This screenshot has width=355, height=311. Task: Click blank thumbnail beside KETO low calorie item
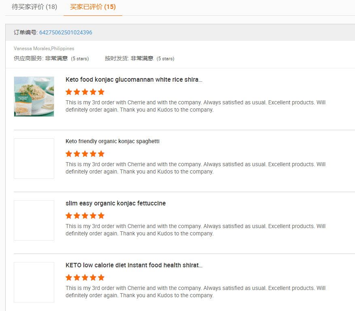[34, 282]
